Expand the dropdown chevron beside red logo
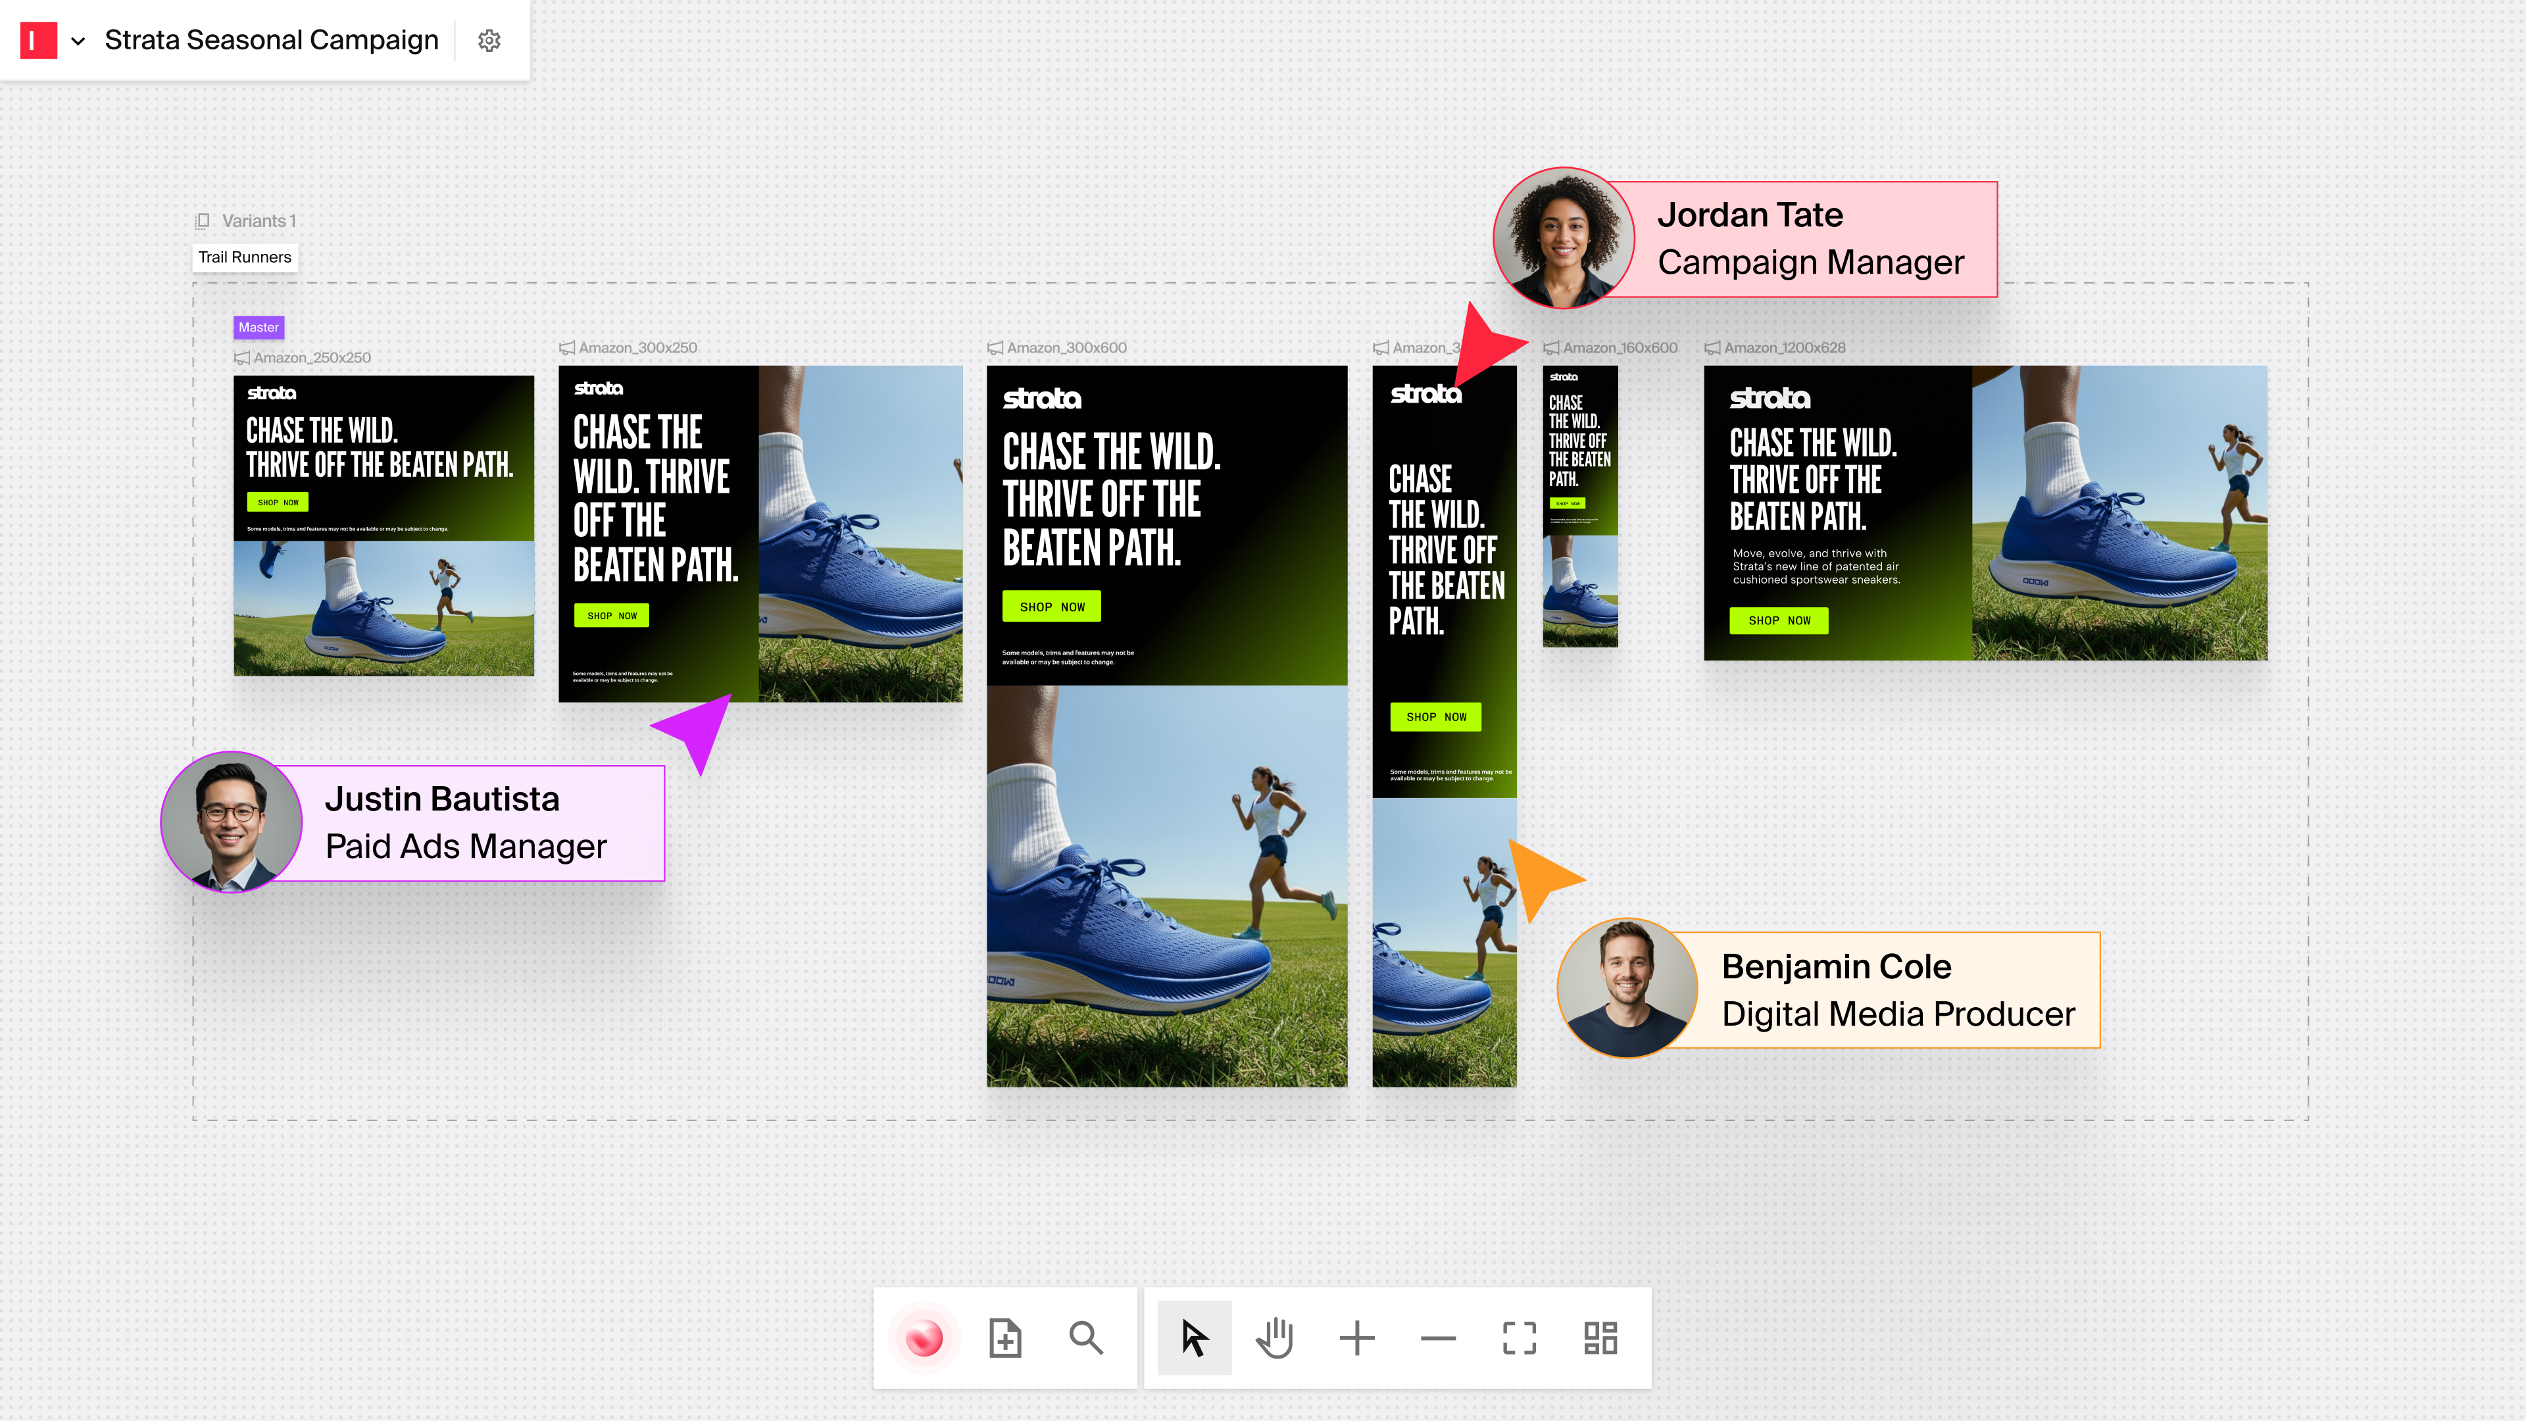Image resolution: width=2526 pixels, height=1421 pixels. click(78, 41)
